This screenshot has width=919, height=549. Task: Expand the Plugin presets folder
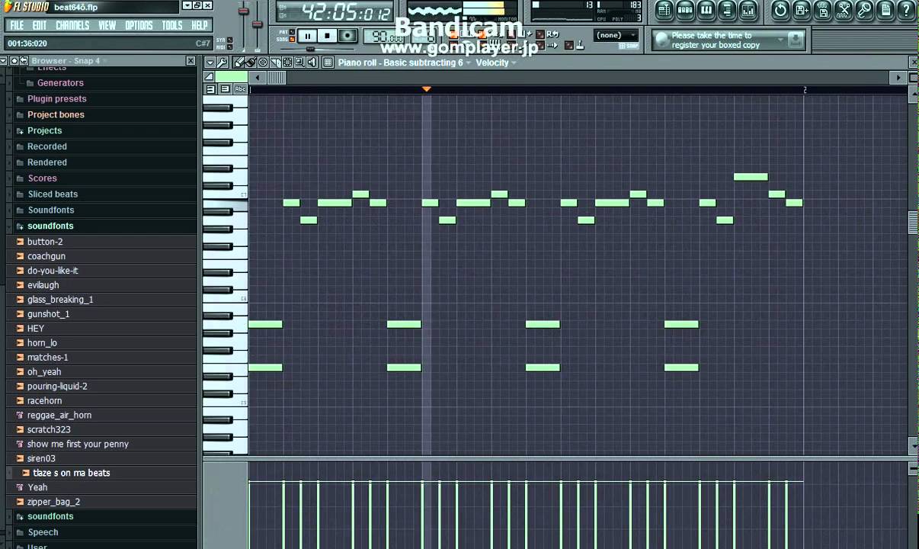pos(56,98)
